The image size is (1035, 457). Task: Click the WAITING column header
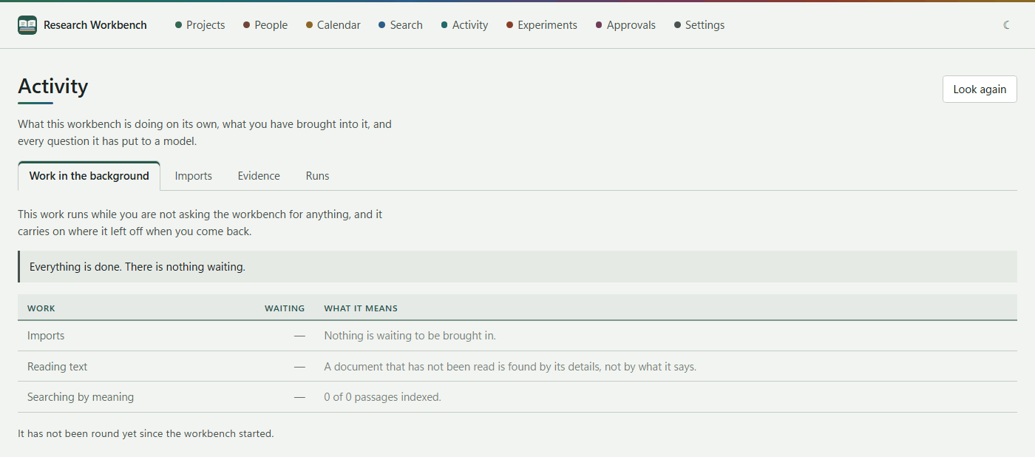(x=285, y=308)
